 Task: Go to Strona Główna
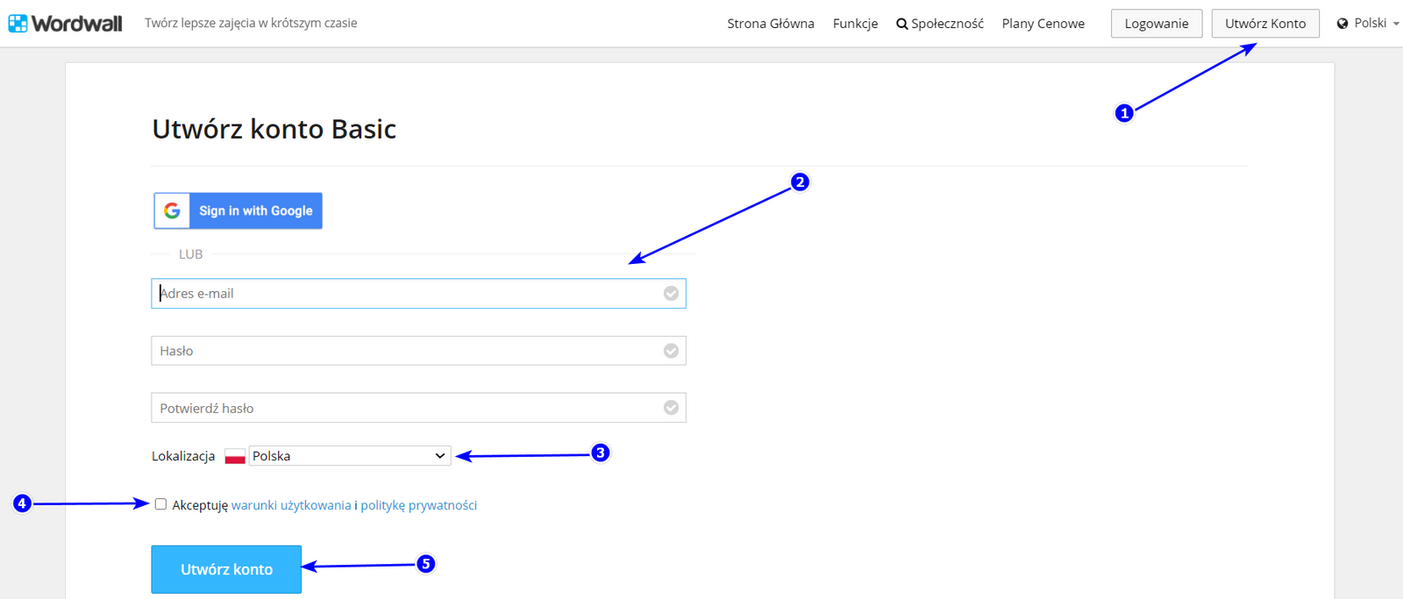click(x=770, y=24)
